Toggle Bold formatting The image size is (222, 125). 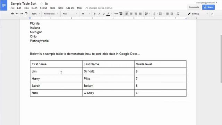[95, 14]
